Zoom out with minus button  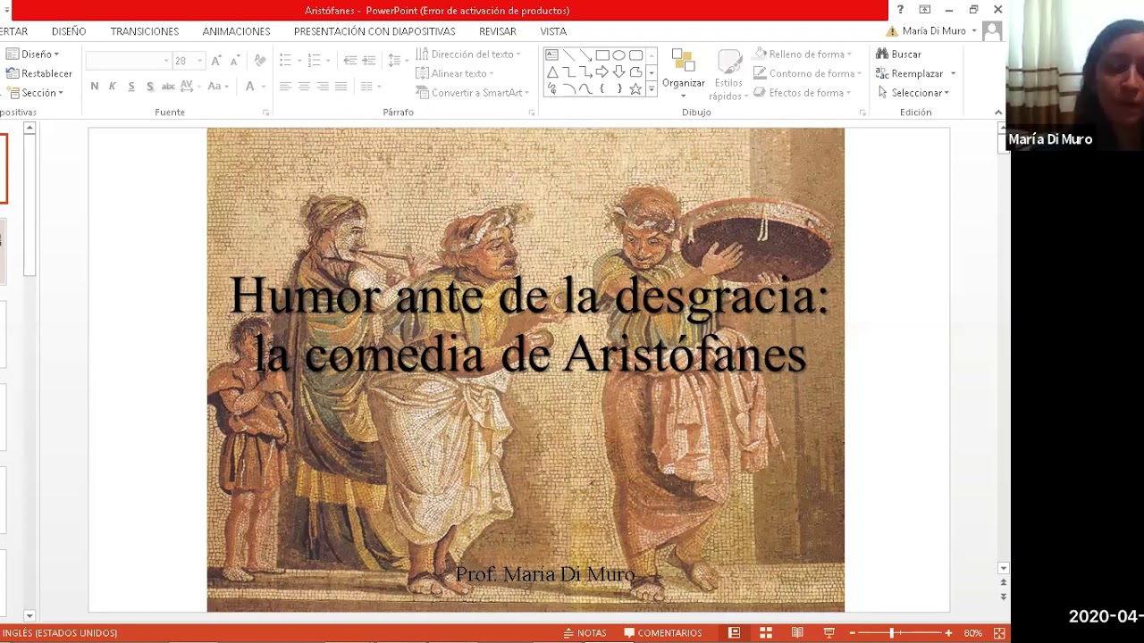[853, 633]
